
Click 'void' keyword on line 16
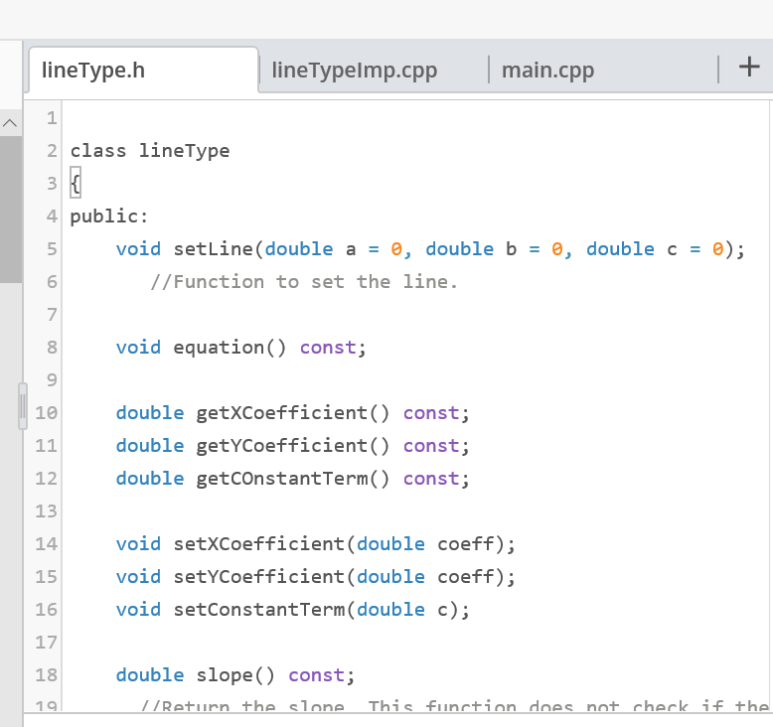pos(138,610)
